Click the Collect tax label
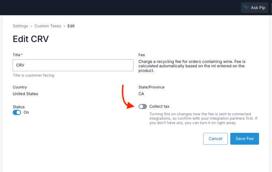Viewport: 272px width, 172px height. [159, 106]
